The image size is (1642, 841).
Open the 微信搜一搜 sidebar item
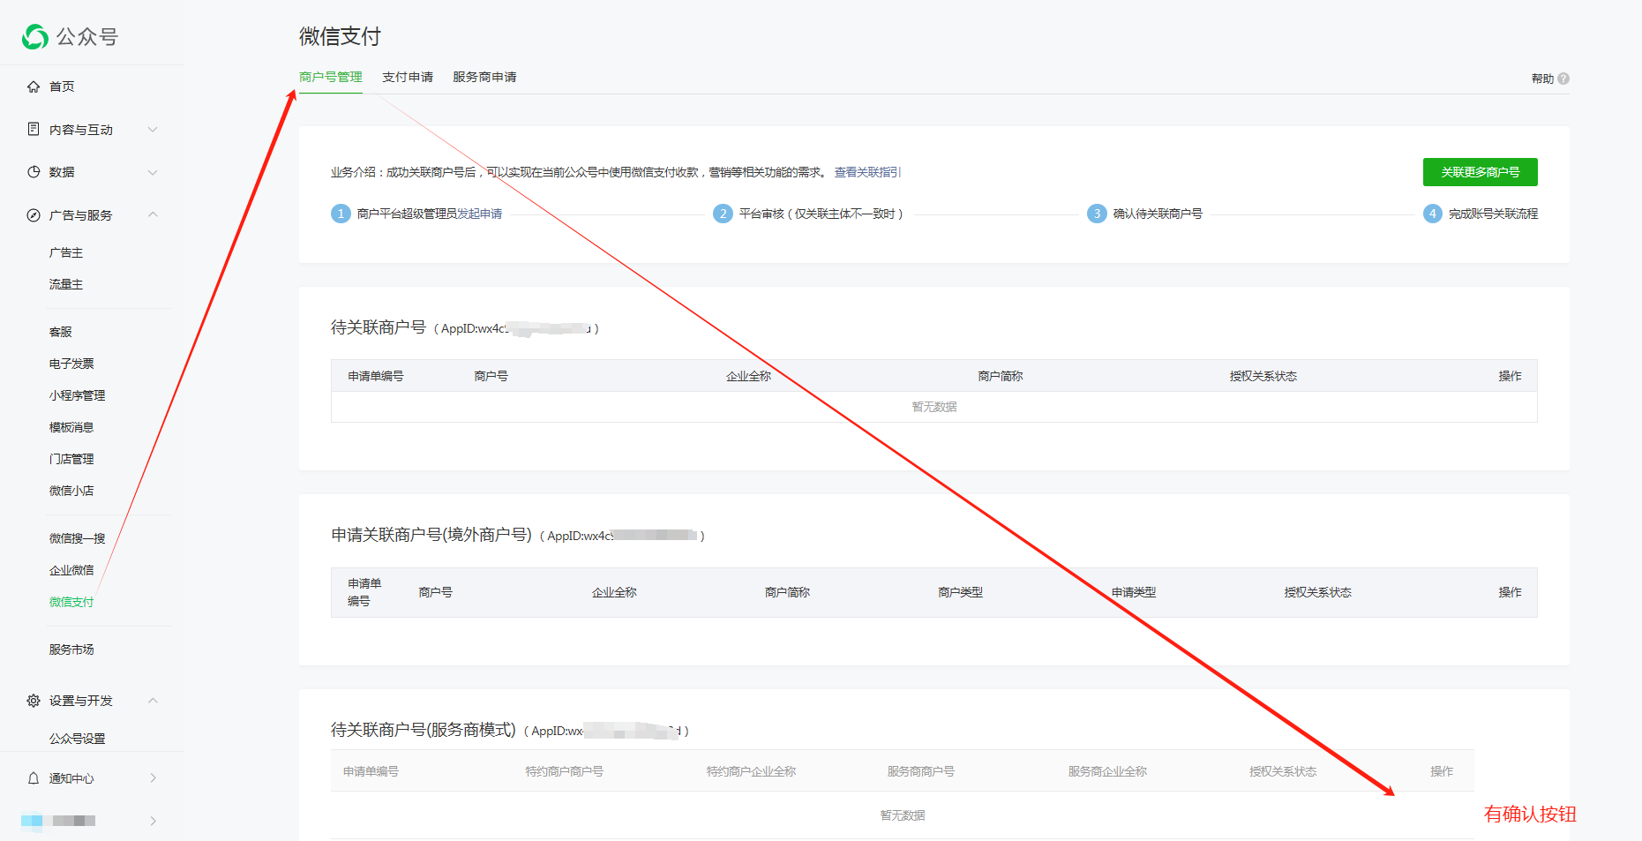click(x=77, y=538)
